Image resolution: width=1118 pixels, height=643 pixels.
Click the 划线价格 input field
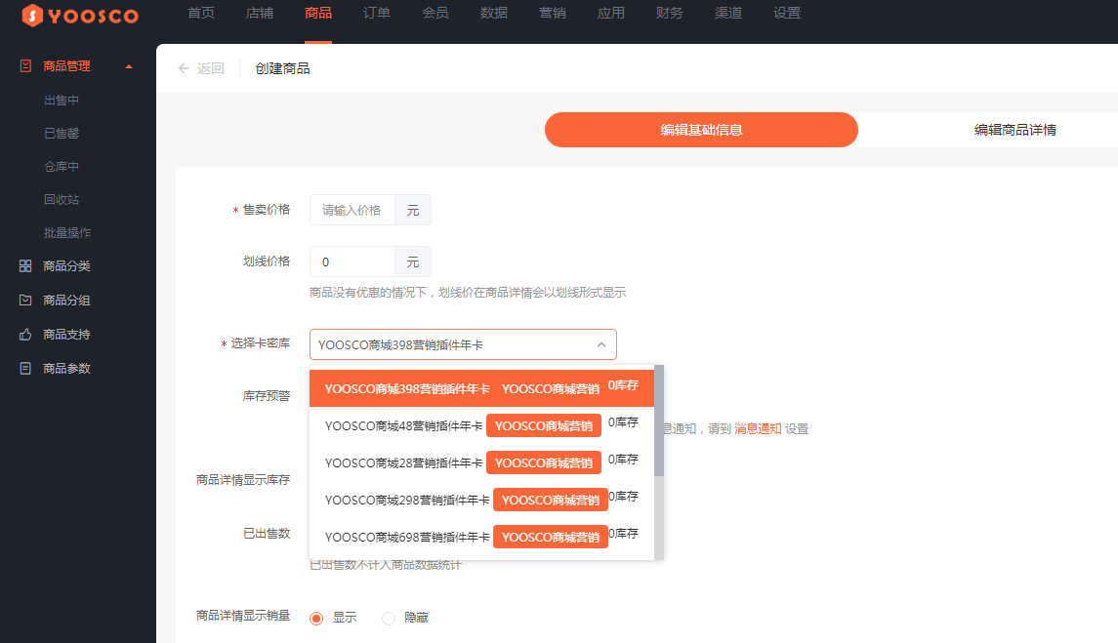tap(352, 261)
